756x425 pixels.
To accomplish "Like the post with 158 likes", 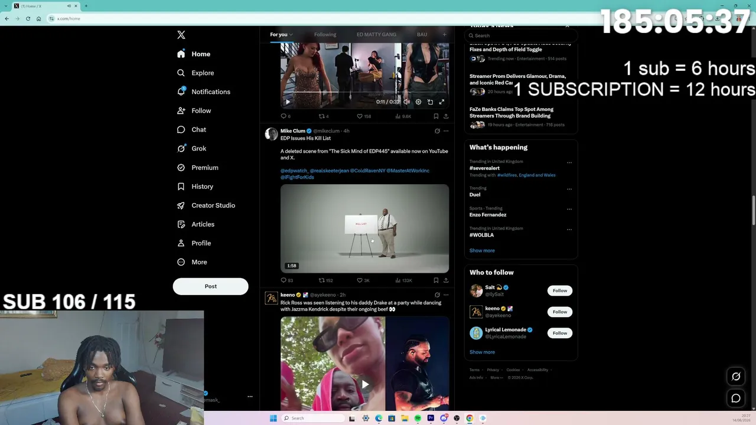I will pyautogui.click(x=364, y=116).
